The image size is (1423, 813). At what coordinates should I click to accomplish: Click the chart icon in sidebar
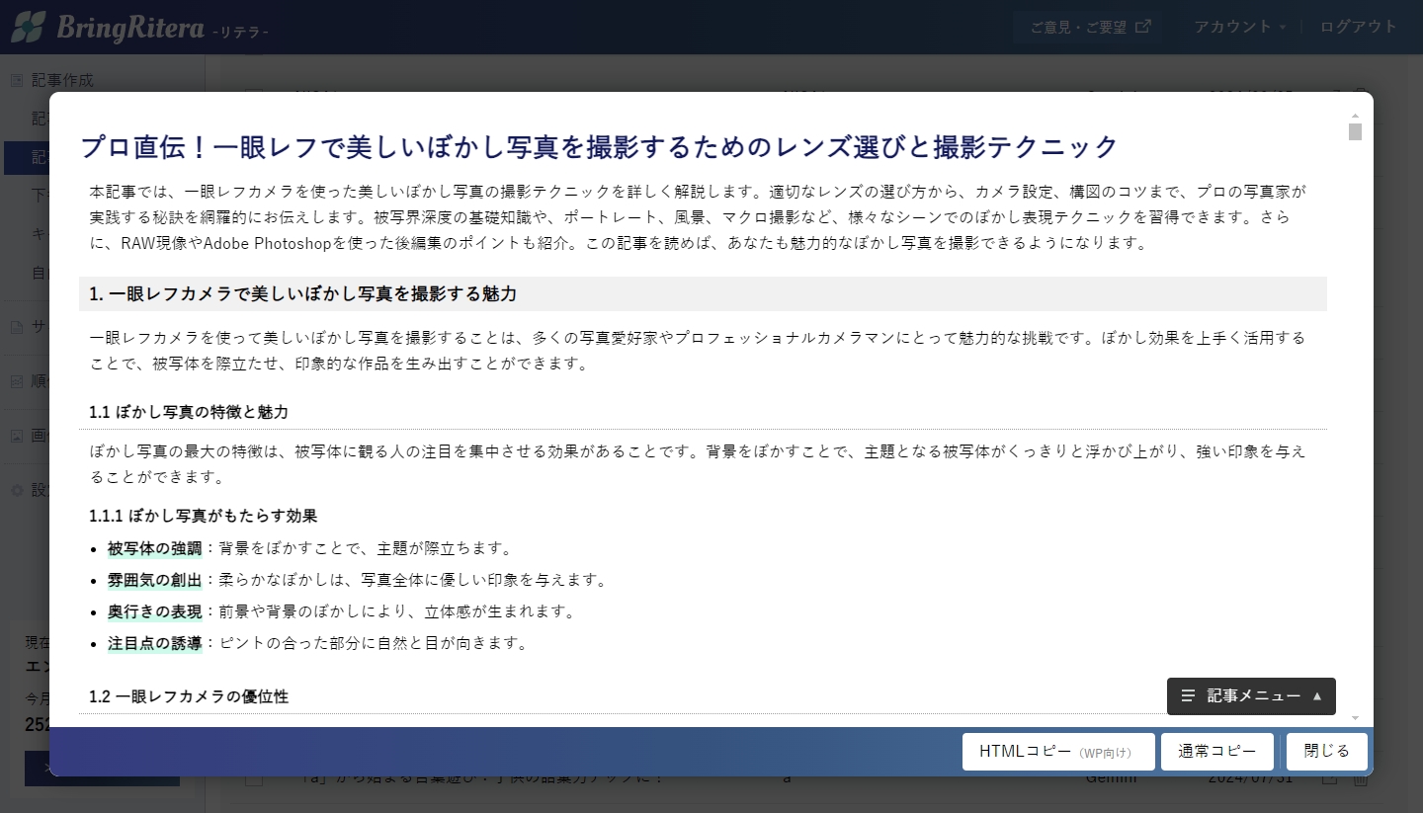pyautogui.click(x=17, y=381)
